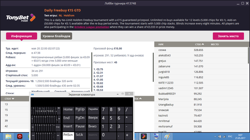The height and width of the screenshot is (140, 250).
Task: Click Pause key on on-screen keyboard
Action: click(x=80, y=128)
